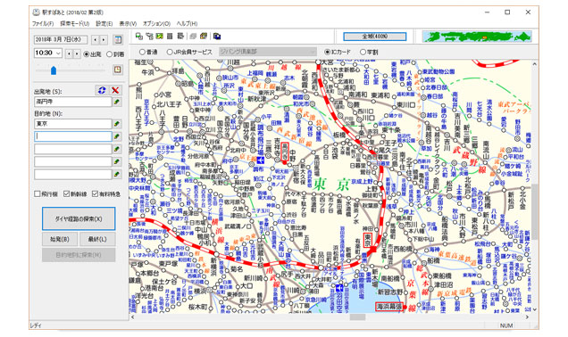Click the pencil icon beside the 東京 destination field
Viewport: 568px width, 337px height.
[x=117, y=124]
